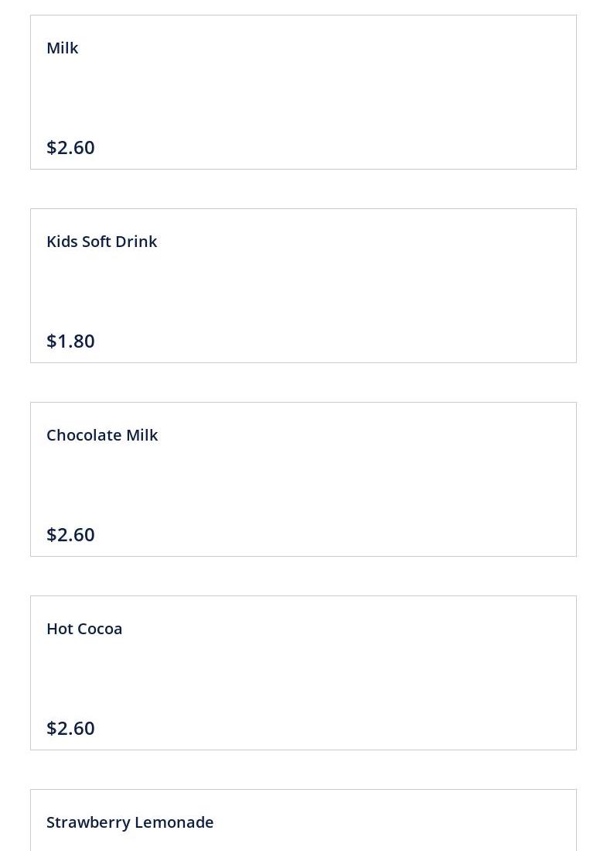Open the Strawberry Lemonade item card

(x=303, y=820)
